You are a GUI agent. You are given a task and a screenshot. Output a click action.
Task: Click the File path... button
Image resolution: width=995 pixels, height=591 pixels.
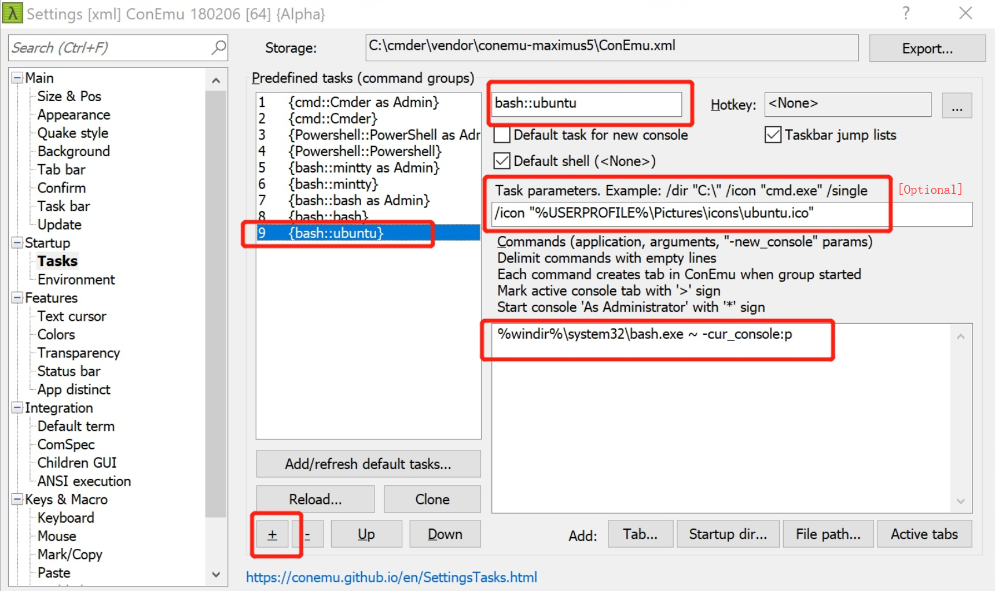click(828, 534)
